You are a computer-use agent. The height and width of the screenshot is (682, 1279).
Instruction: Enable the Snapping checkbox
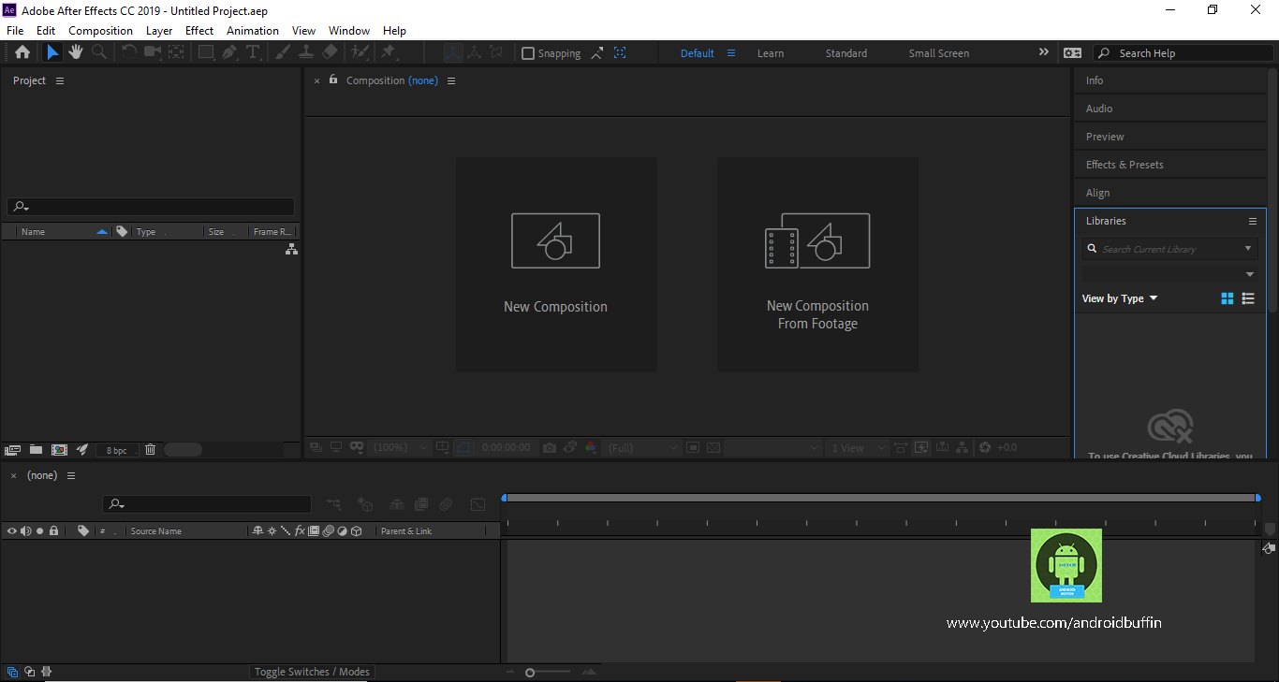528,53
